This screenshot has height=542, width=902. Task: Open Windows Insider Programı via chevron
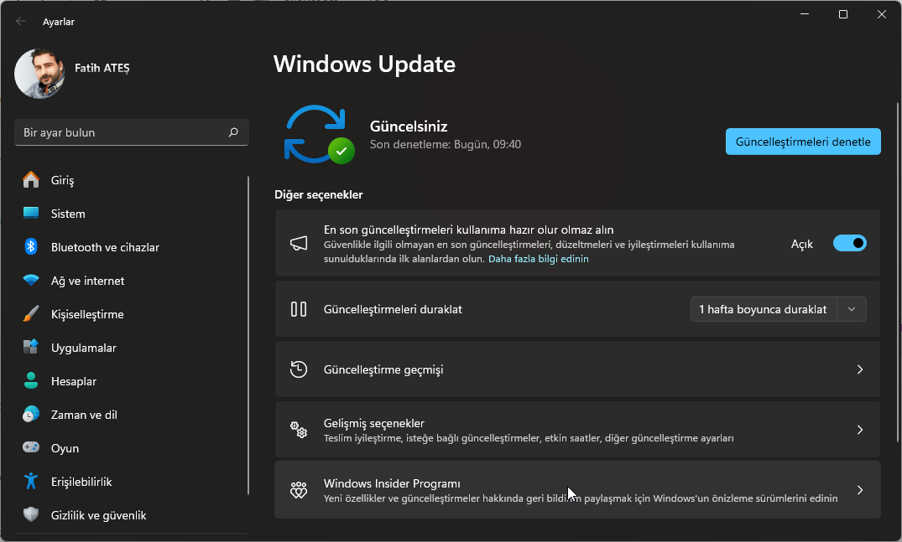pyautogui.click(x=859, y=490)
